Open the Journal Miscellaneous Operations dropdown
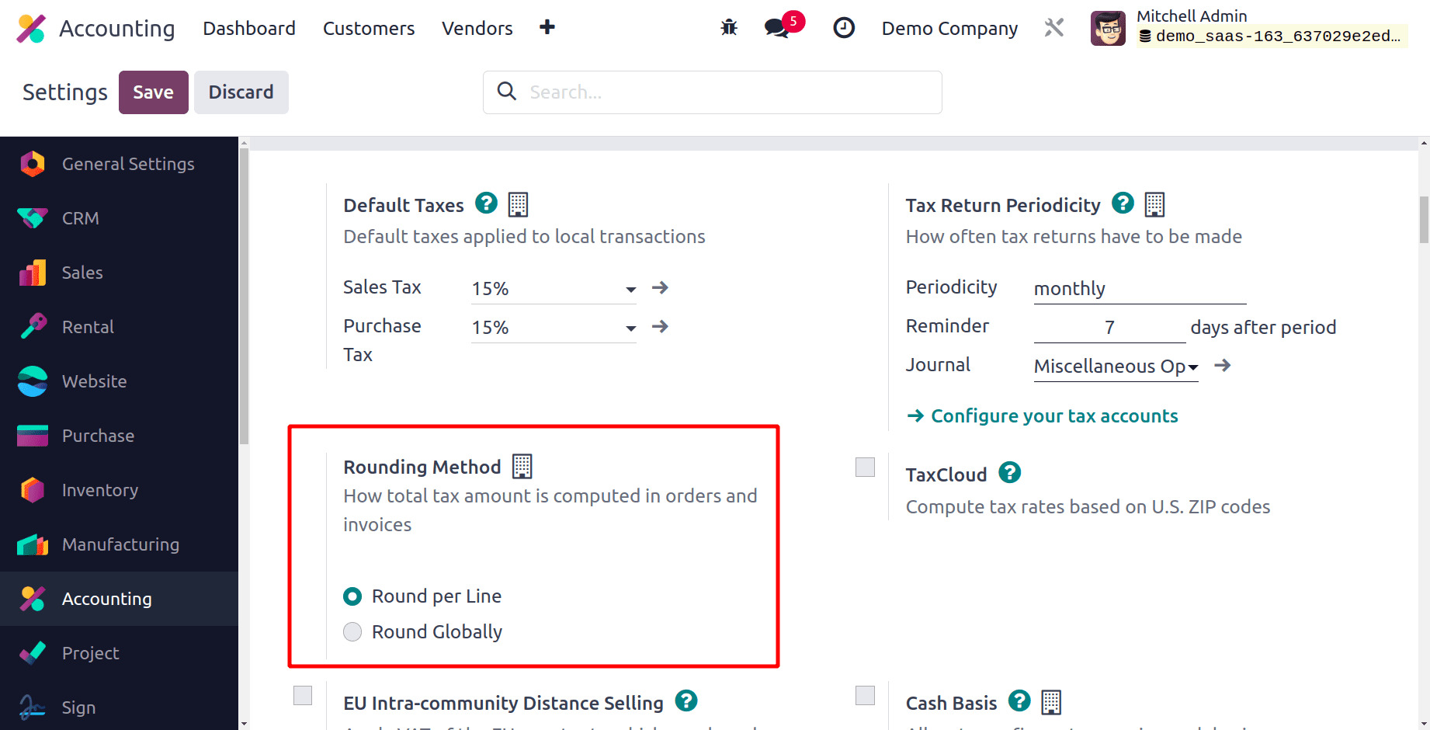1430x730 pixels. point(1192,367)
